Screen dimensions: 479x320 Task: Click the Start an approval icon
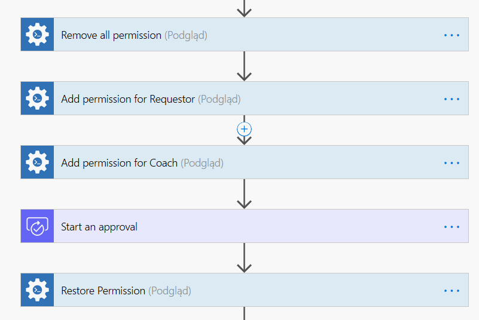tap(37, 226)
